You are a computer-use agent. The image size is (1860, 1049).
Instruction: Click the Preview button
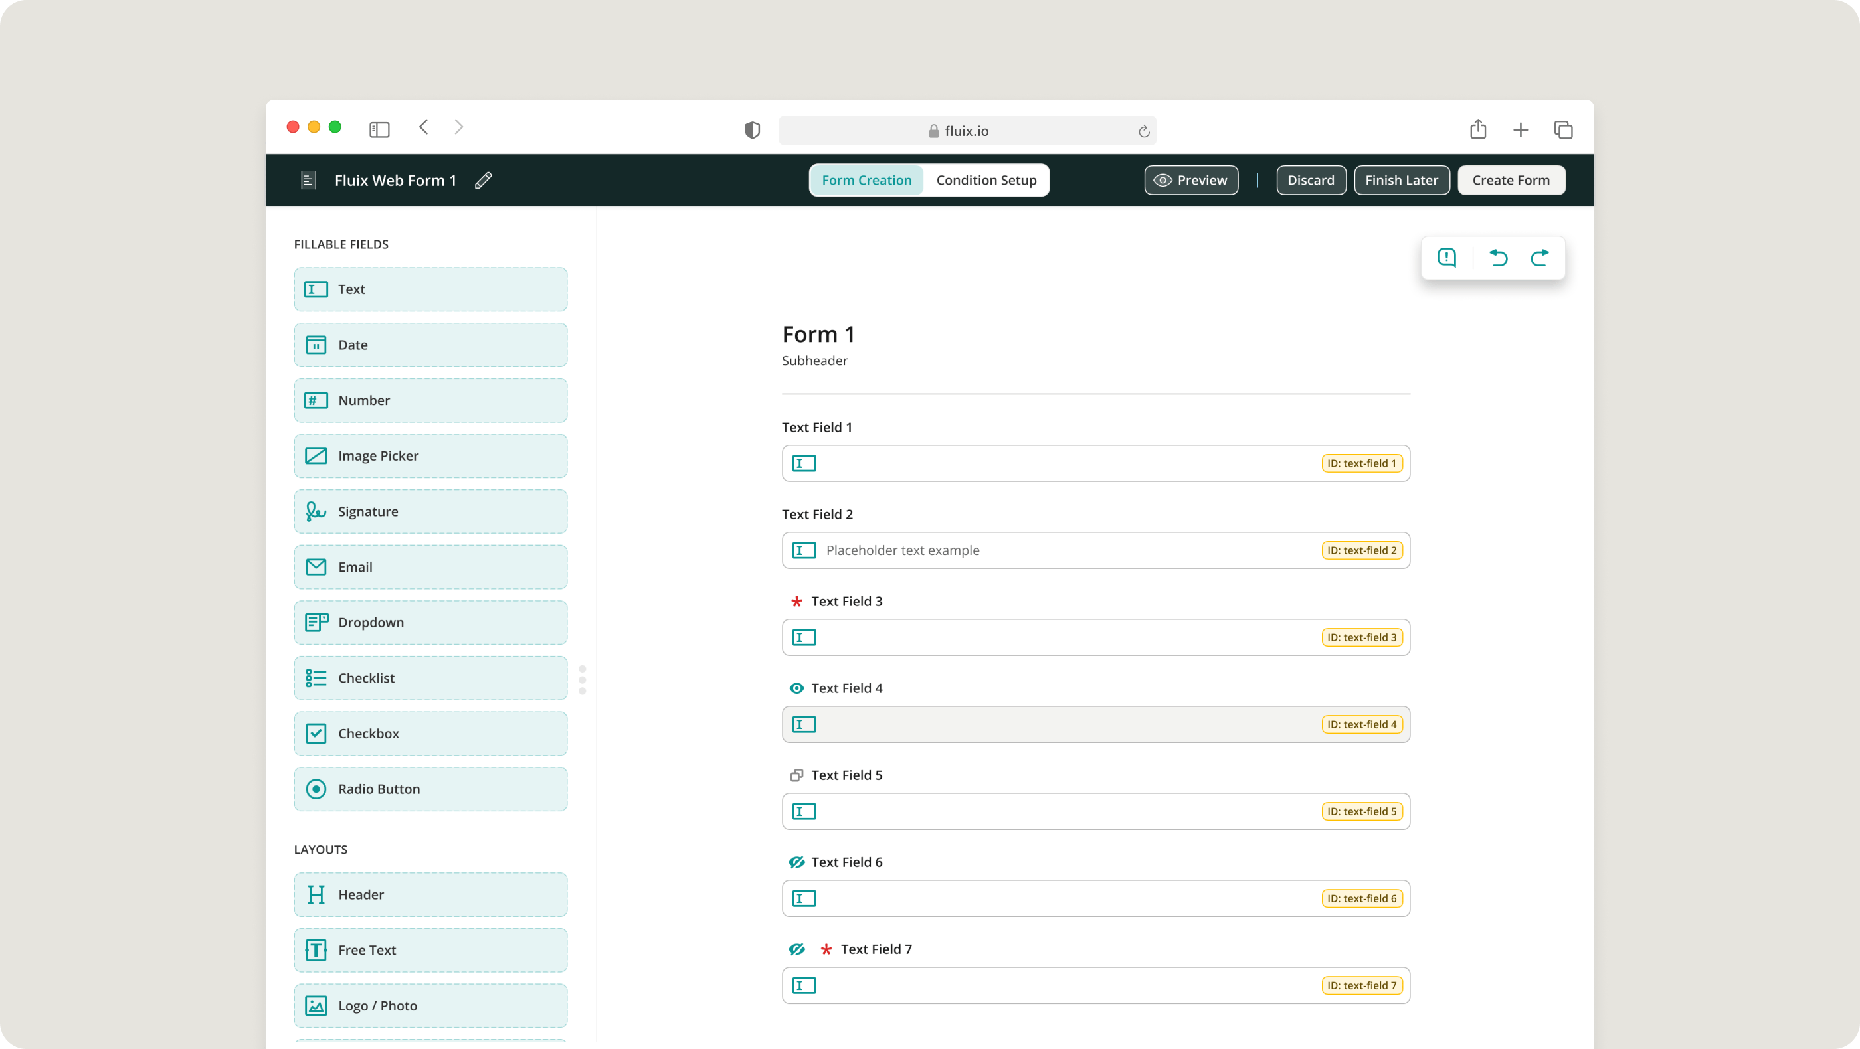pos(1190,181)
